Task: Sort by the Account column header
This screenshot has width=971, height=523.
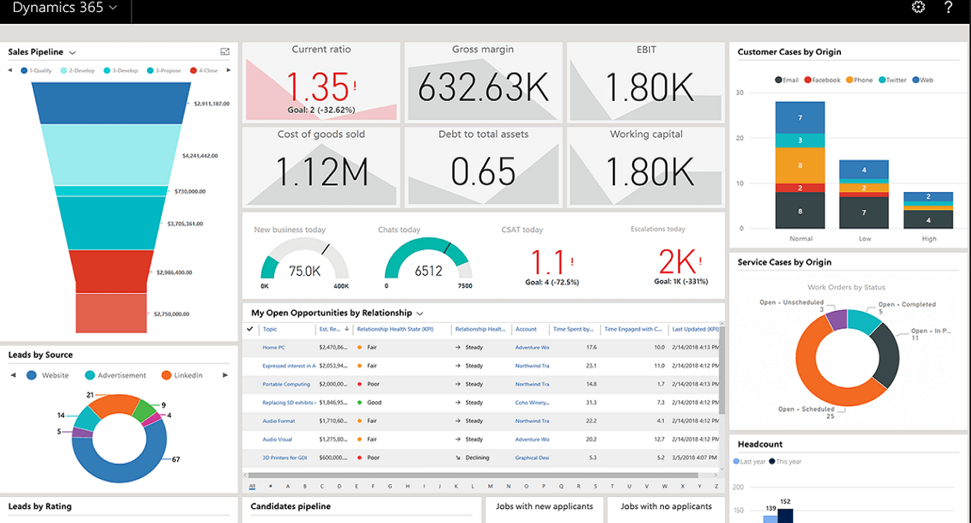Action: (x=526, y=329)
